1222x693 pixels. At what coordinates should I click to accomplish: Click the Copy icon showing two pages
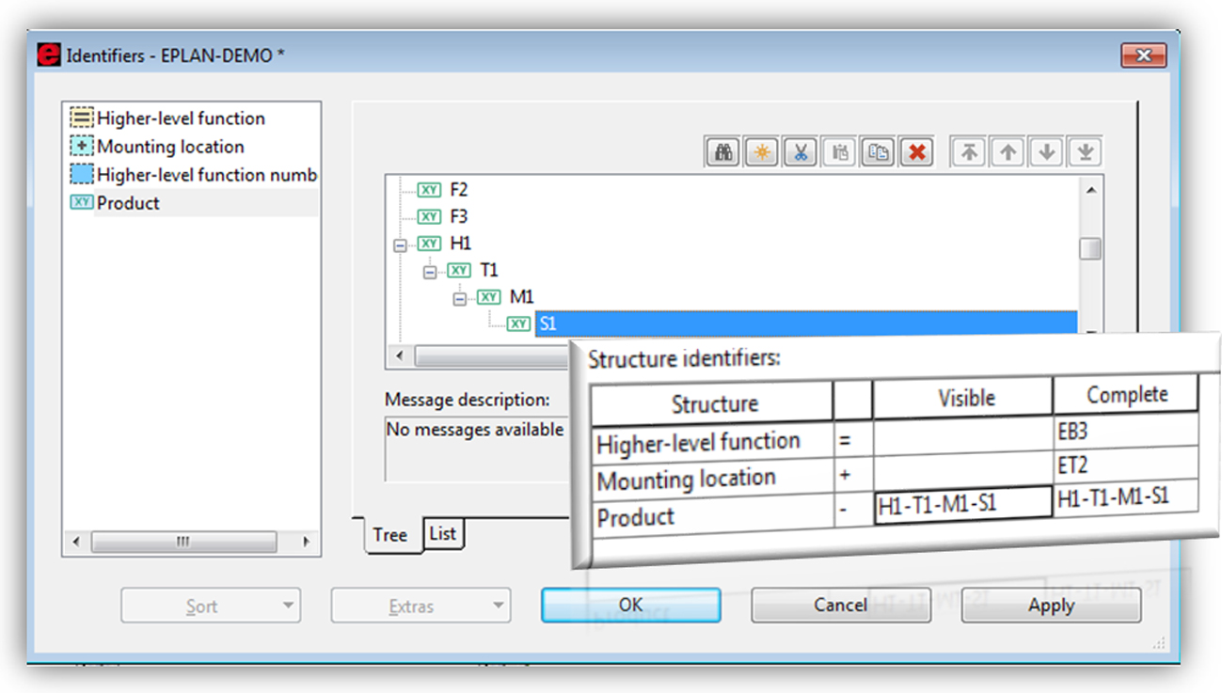[x=878, y=152]
